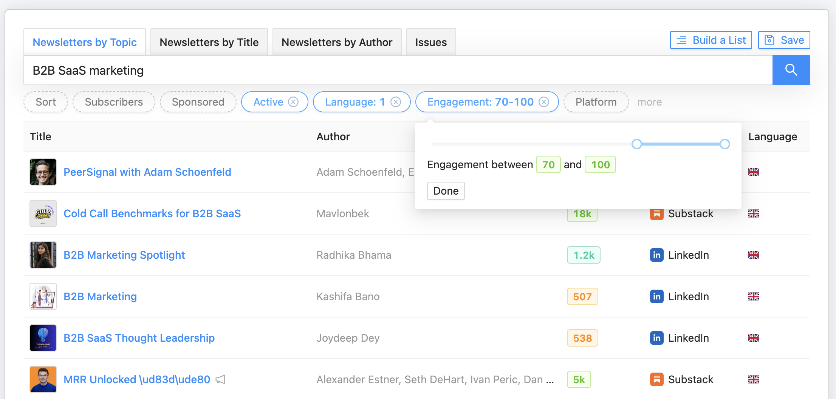Remove the Language filter

(395, 102)
